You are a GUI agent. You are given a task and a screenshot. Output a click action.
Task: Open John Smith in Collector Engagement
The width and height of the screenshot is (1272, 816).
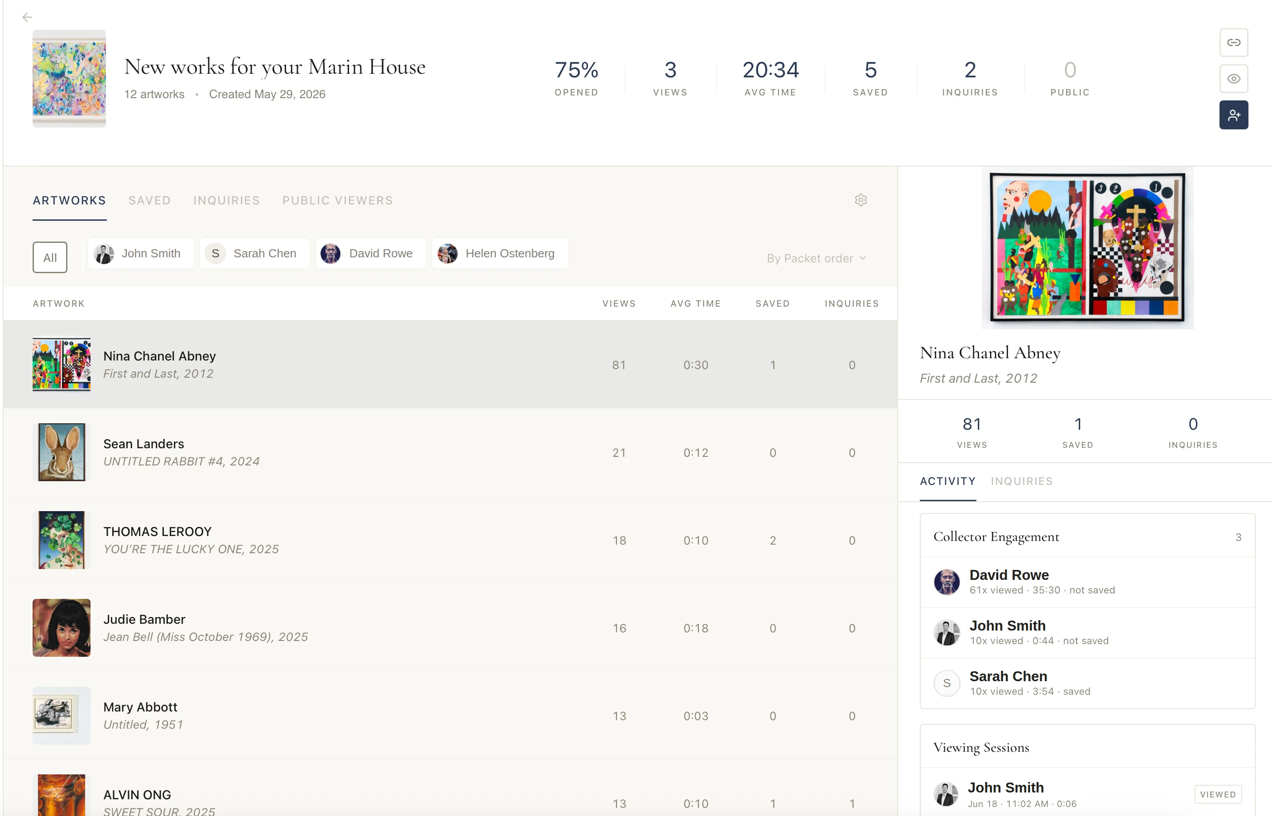click(1087, 633)
